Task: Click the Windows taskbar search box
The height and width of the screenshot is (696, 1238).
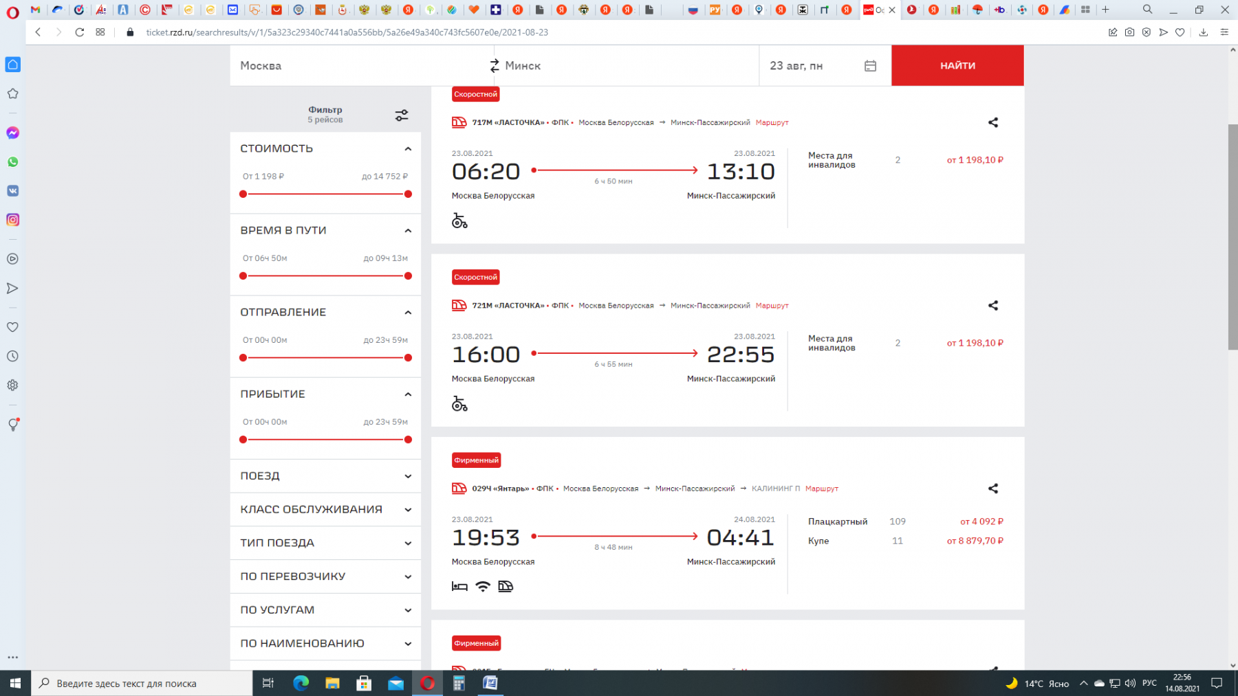Action: tap(142, 683)
